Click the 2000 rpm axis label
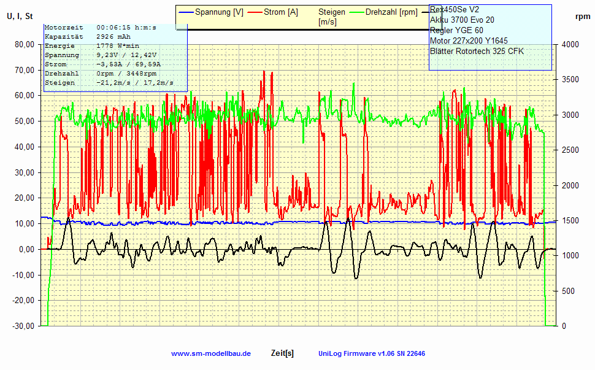 click(x=570, y=185)
